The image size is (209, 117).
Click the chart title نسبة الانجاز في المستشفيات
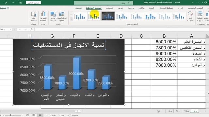pos(69,45)
